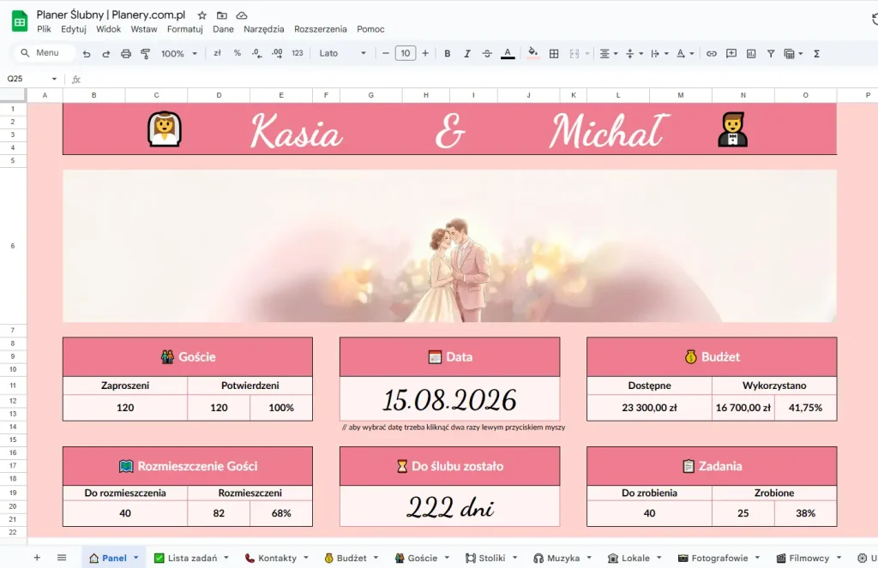Apply percent format with the % icon
The height and width of the screenshot is (568, 878).
pyautogui.click(x=238, y=53)
